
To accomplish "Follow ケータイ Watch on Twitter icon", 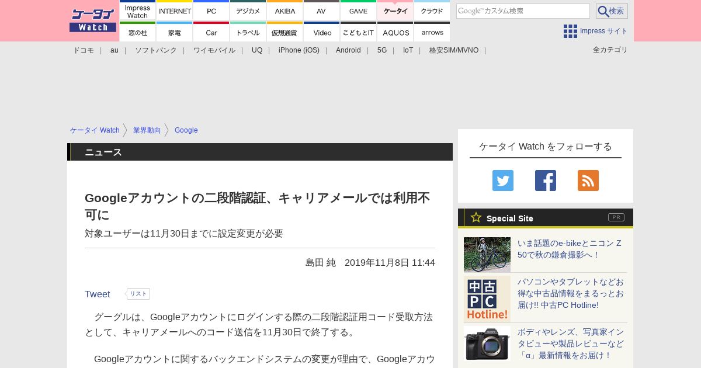I will [x=503, y=180].
